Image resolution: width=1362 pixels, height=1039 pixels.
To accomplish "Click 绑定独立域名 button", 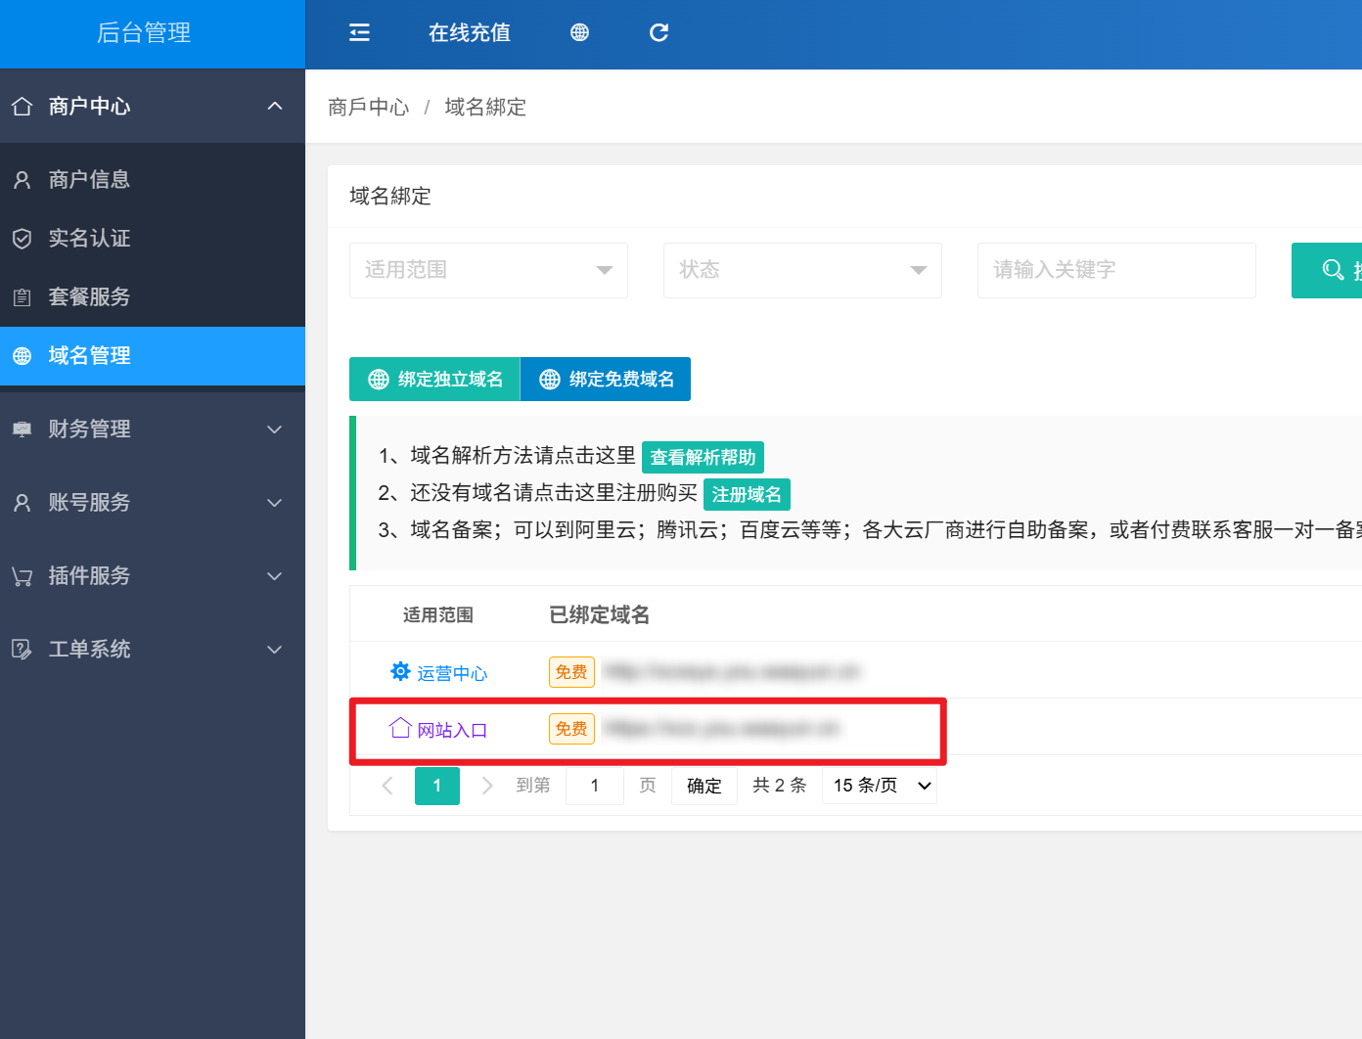I will tap(434, 380).
